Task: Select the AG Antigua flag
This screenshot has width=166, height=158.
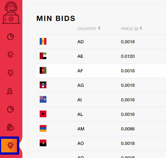Action: click(x=43, y=85)
